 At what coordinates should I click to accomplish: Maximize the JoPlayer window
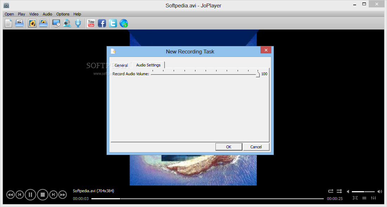(364, 4)
